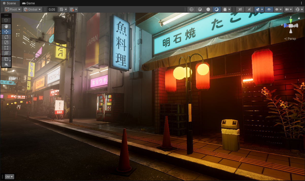Open the debug validation bug icon
Screen dimensions: 305x181
[x=224, y=9]
